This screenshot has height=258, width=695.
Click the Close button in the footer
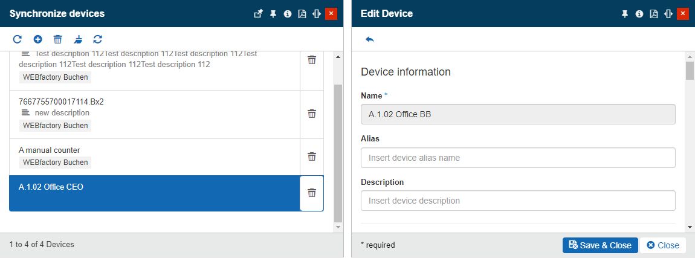(663, 245)
